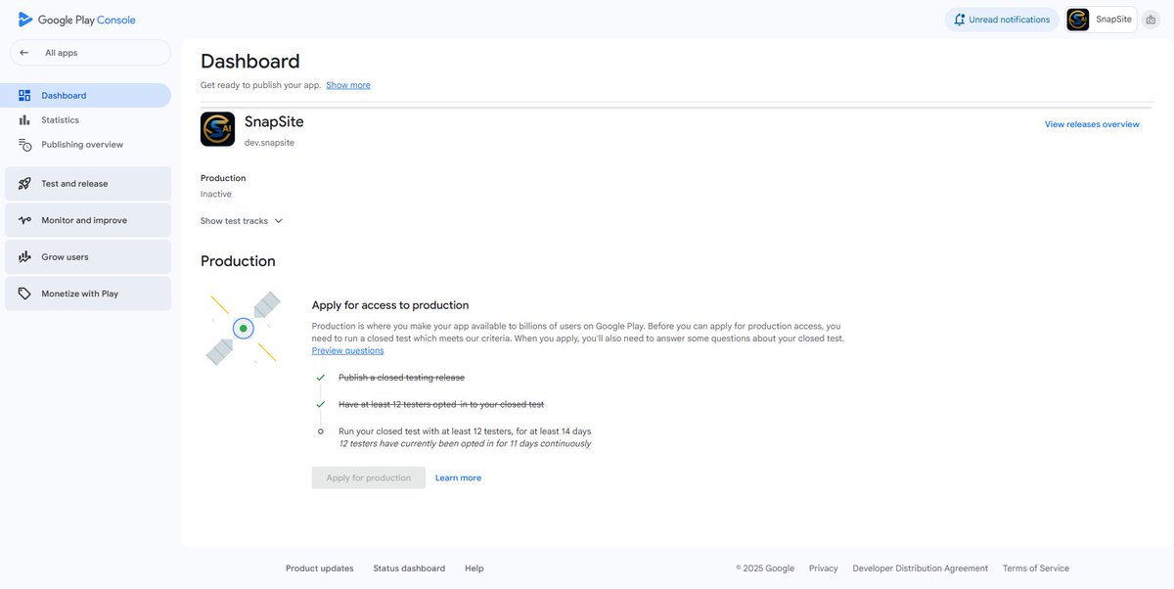Return to All apps
The width and height of the screenshot is (1174, 589).
(90, 53)
